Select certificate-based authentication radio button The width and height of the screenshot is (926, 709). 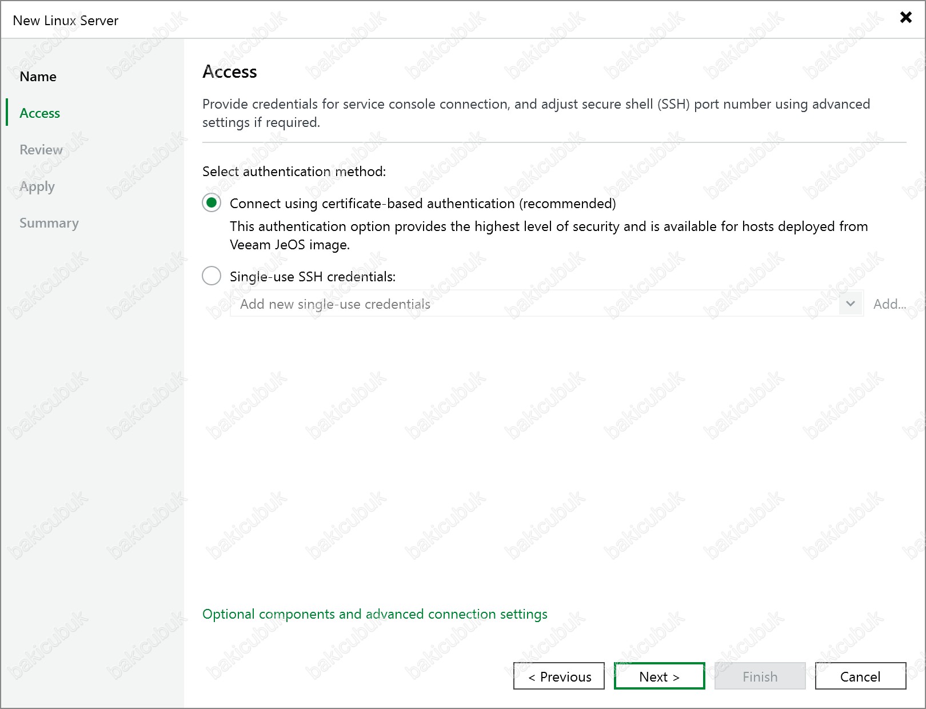coord(211,203)
